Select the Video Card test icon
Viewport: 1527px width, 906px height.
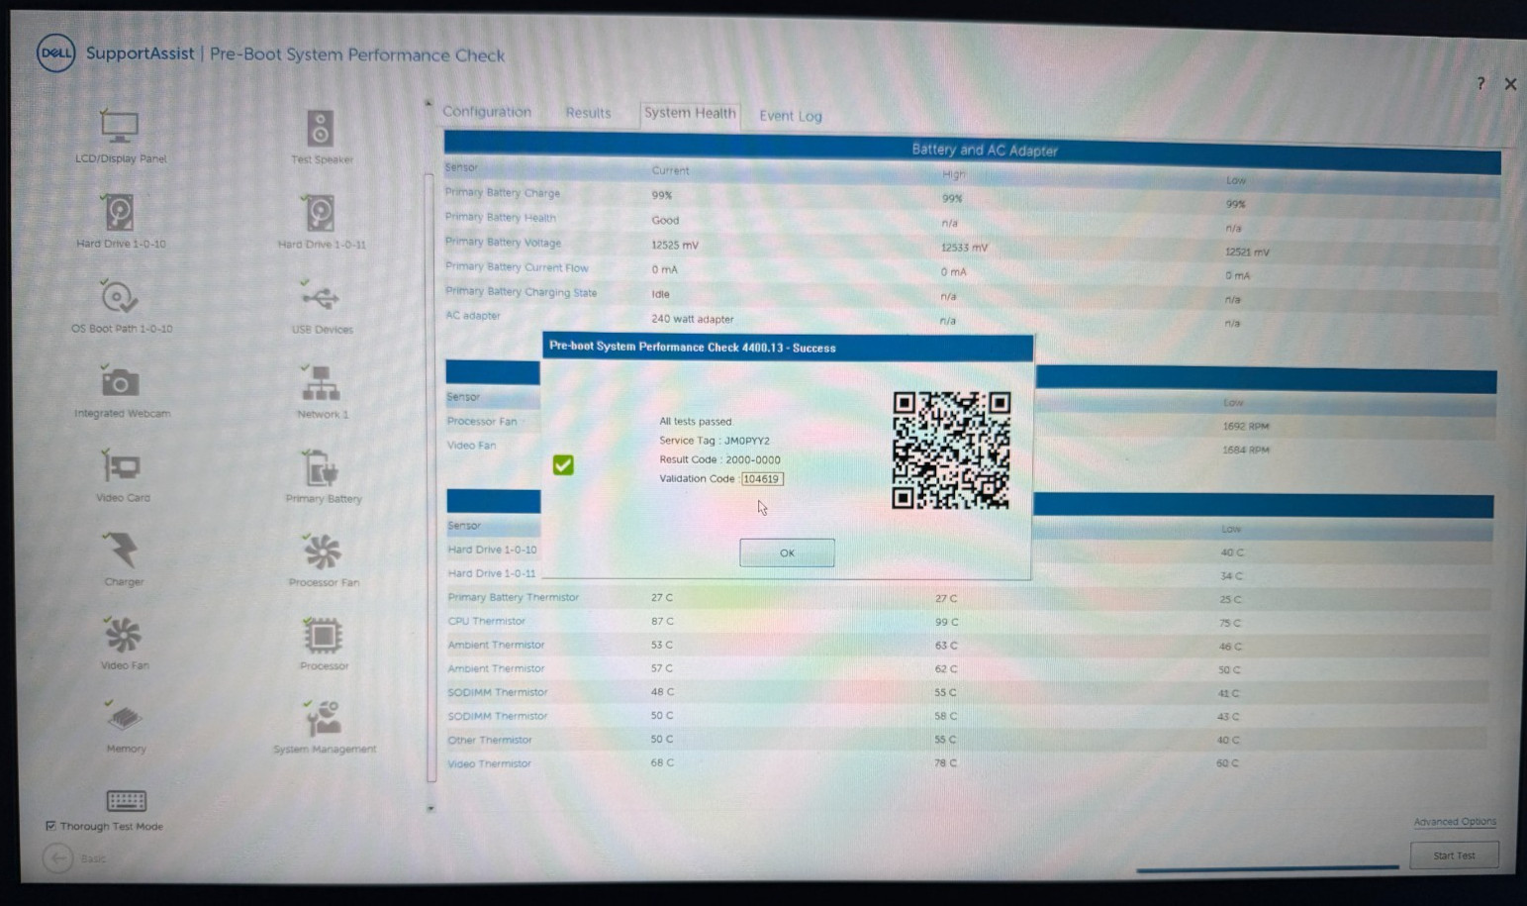122,466
